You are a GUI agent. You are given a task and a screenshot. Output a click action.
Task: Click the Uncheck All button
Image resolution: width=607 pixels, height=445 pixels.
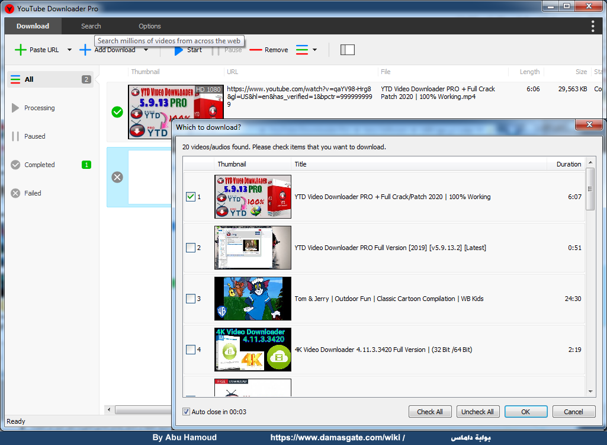coord(478,412)
